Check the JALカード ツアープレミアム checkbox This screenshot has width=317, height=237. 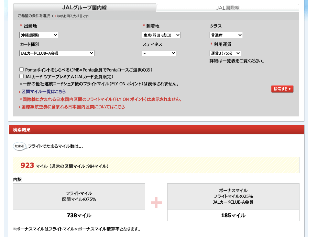click(22, 76)
